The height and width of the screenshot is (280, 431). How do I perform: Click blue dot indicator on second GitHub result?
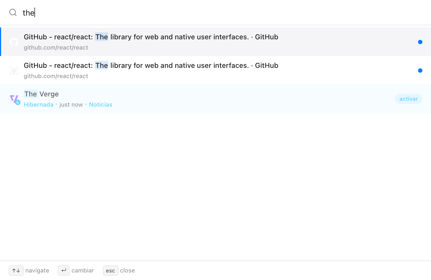[420, 71]
